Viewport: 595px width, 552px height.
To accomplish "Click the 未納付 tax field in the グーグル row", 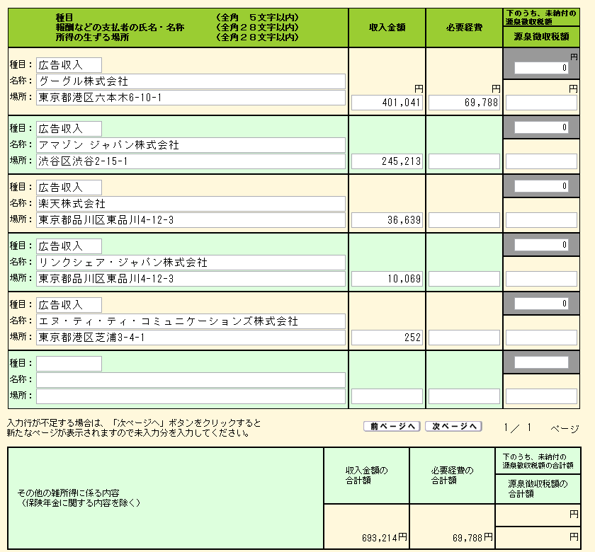I will coord(541,68).
